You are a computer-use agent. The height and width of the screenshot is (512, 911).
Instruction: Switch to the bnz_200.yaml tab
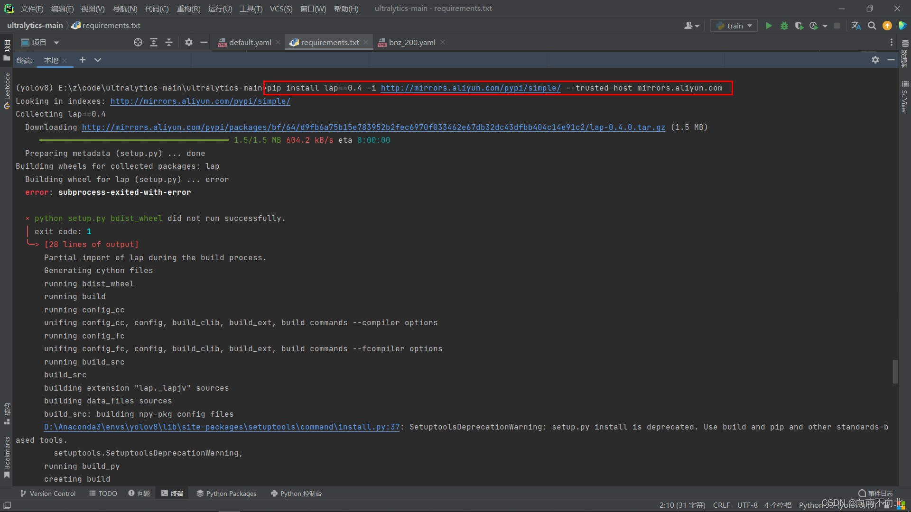[412, 42]
